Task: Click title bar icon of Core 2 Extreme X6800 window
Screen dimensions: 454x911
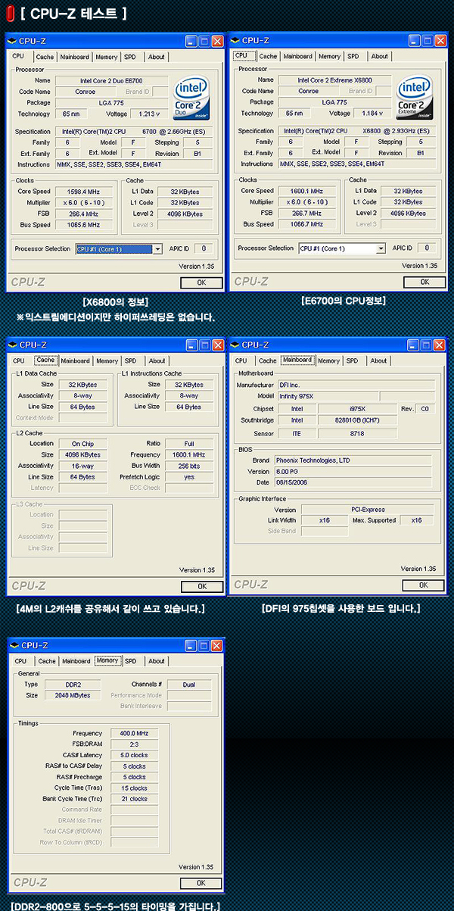Action: point(235,41)
